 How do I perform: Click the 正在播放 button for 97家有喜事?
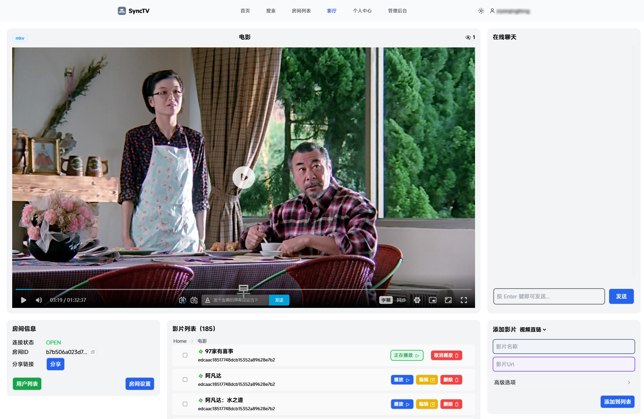pos(407,355)
